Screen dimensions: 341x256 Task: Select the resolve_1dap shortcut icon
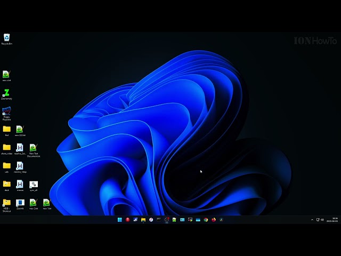tap(20, 167)
